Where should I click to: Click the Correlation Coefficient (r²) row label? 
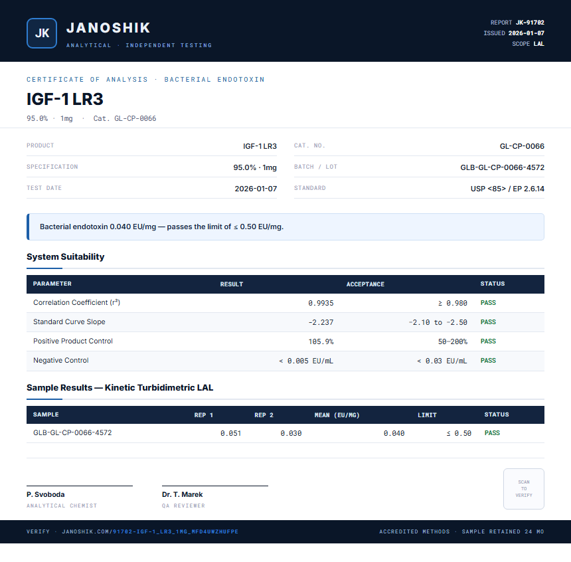click(76, 302)
